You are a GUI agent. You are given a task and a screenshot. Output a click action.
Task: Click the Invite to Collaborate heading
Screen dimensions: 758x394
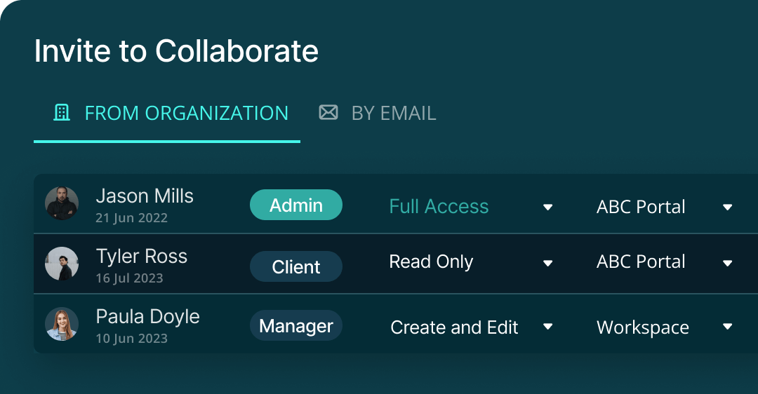(x=176, y=52)
